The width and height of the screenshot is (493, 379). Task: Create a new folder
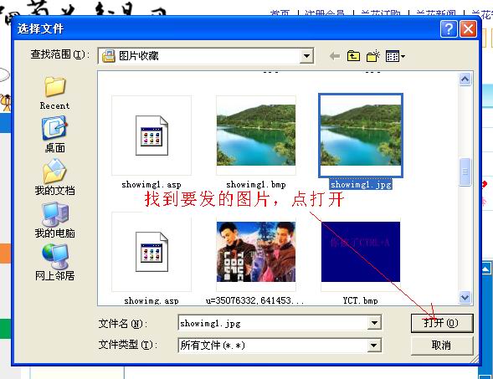tap(373, 56)
